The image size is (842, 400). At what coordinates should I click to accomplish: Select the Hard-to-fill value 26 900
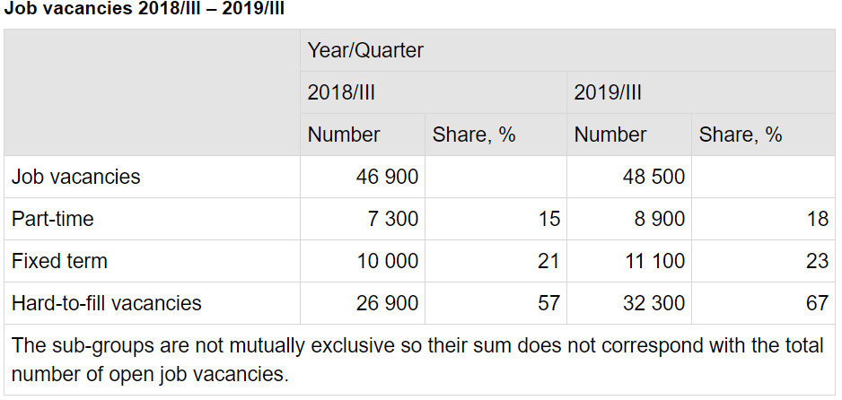[x=387, y=303]
